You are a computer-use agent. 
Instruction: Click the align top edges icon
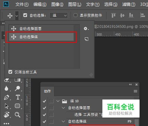pos(114,15)
